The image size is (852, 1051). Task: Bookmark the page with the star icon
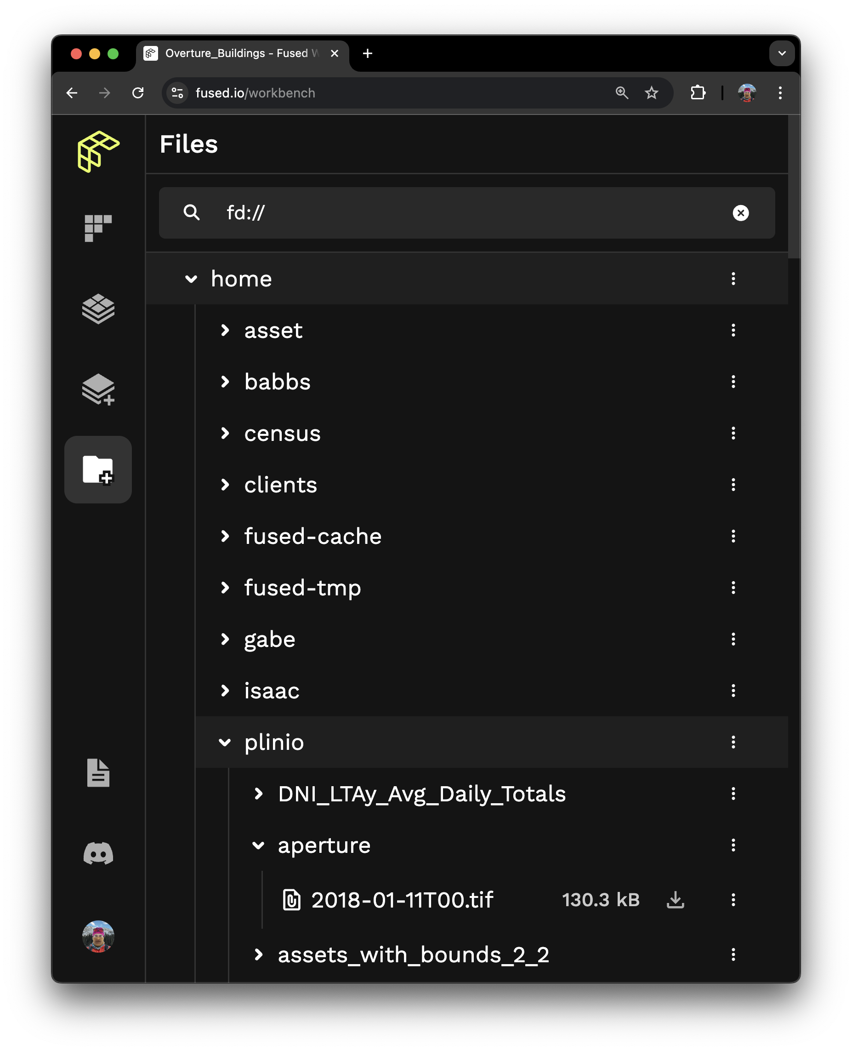(x=652, y=93)
